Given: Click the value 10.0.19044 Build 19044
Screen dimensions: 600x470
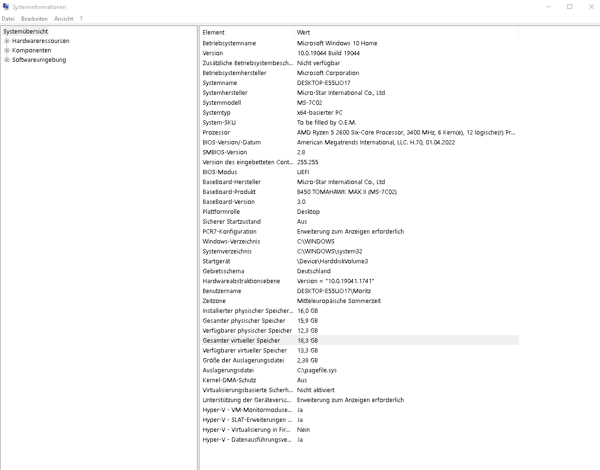Looking at the screenshot, I should click(x=328, y=53).
